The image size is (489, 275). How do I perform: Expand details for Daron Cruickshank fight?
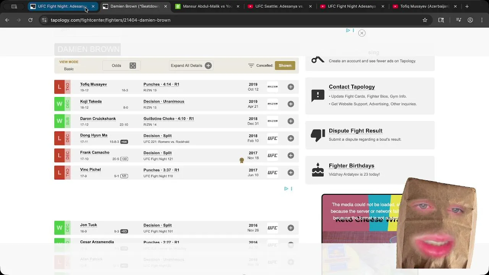(291, 121)
